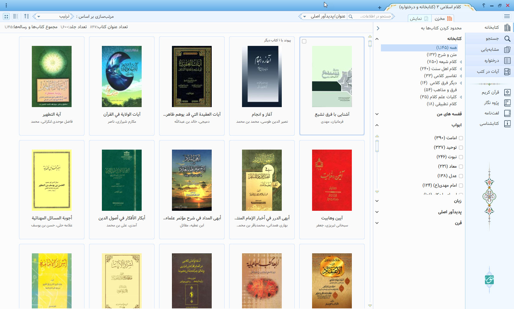
Task: Tick the امام مهدی (ع) checkbox
Action: 461,186
